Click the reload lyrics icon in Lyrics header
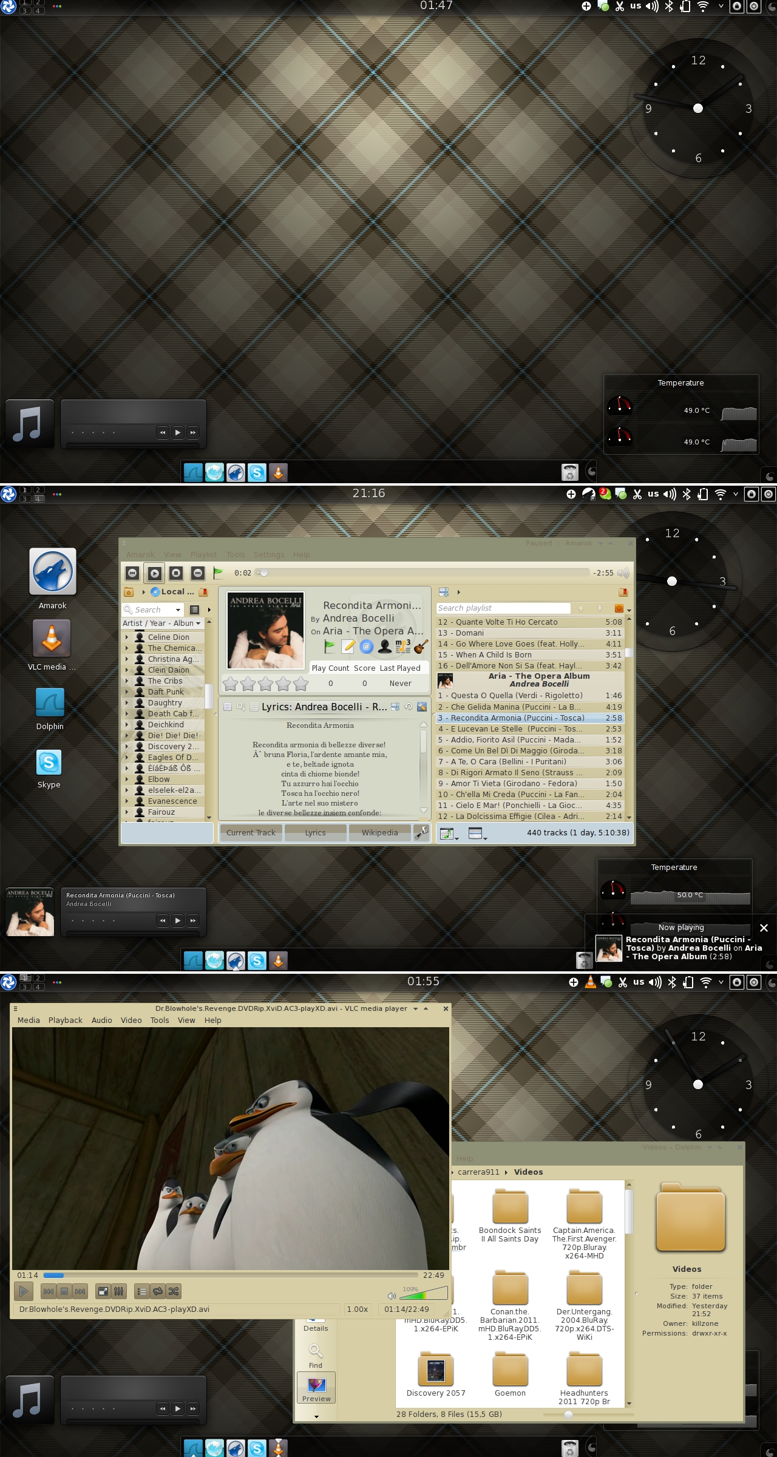Image resolution: width=777 pixels, height=1457 pixels. click(x=409, y=707)
